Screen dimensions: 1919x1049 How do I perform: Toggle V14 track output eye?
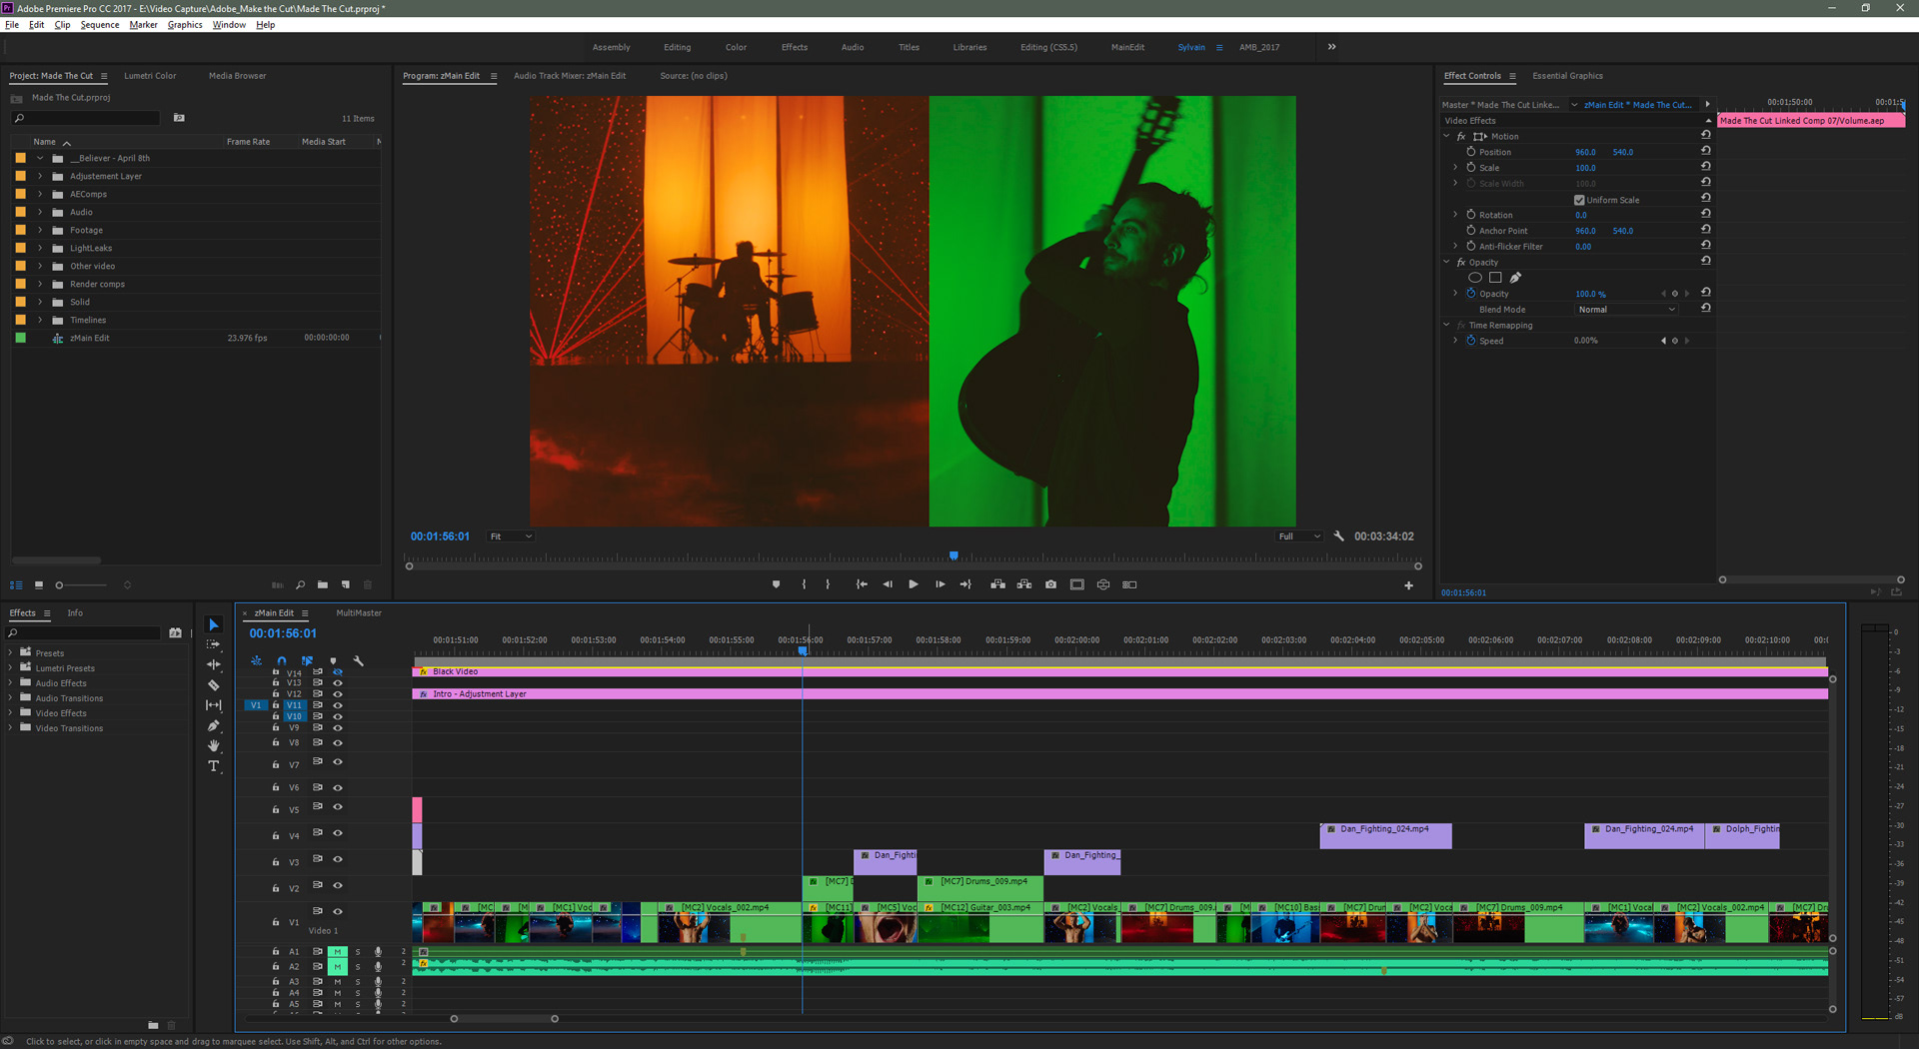pyautogui.click(x=338, y=672)
